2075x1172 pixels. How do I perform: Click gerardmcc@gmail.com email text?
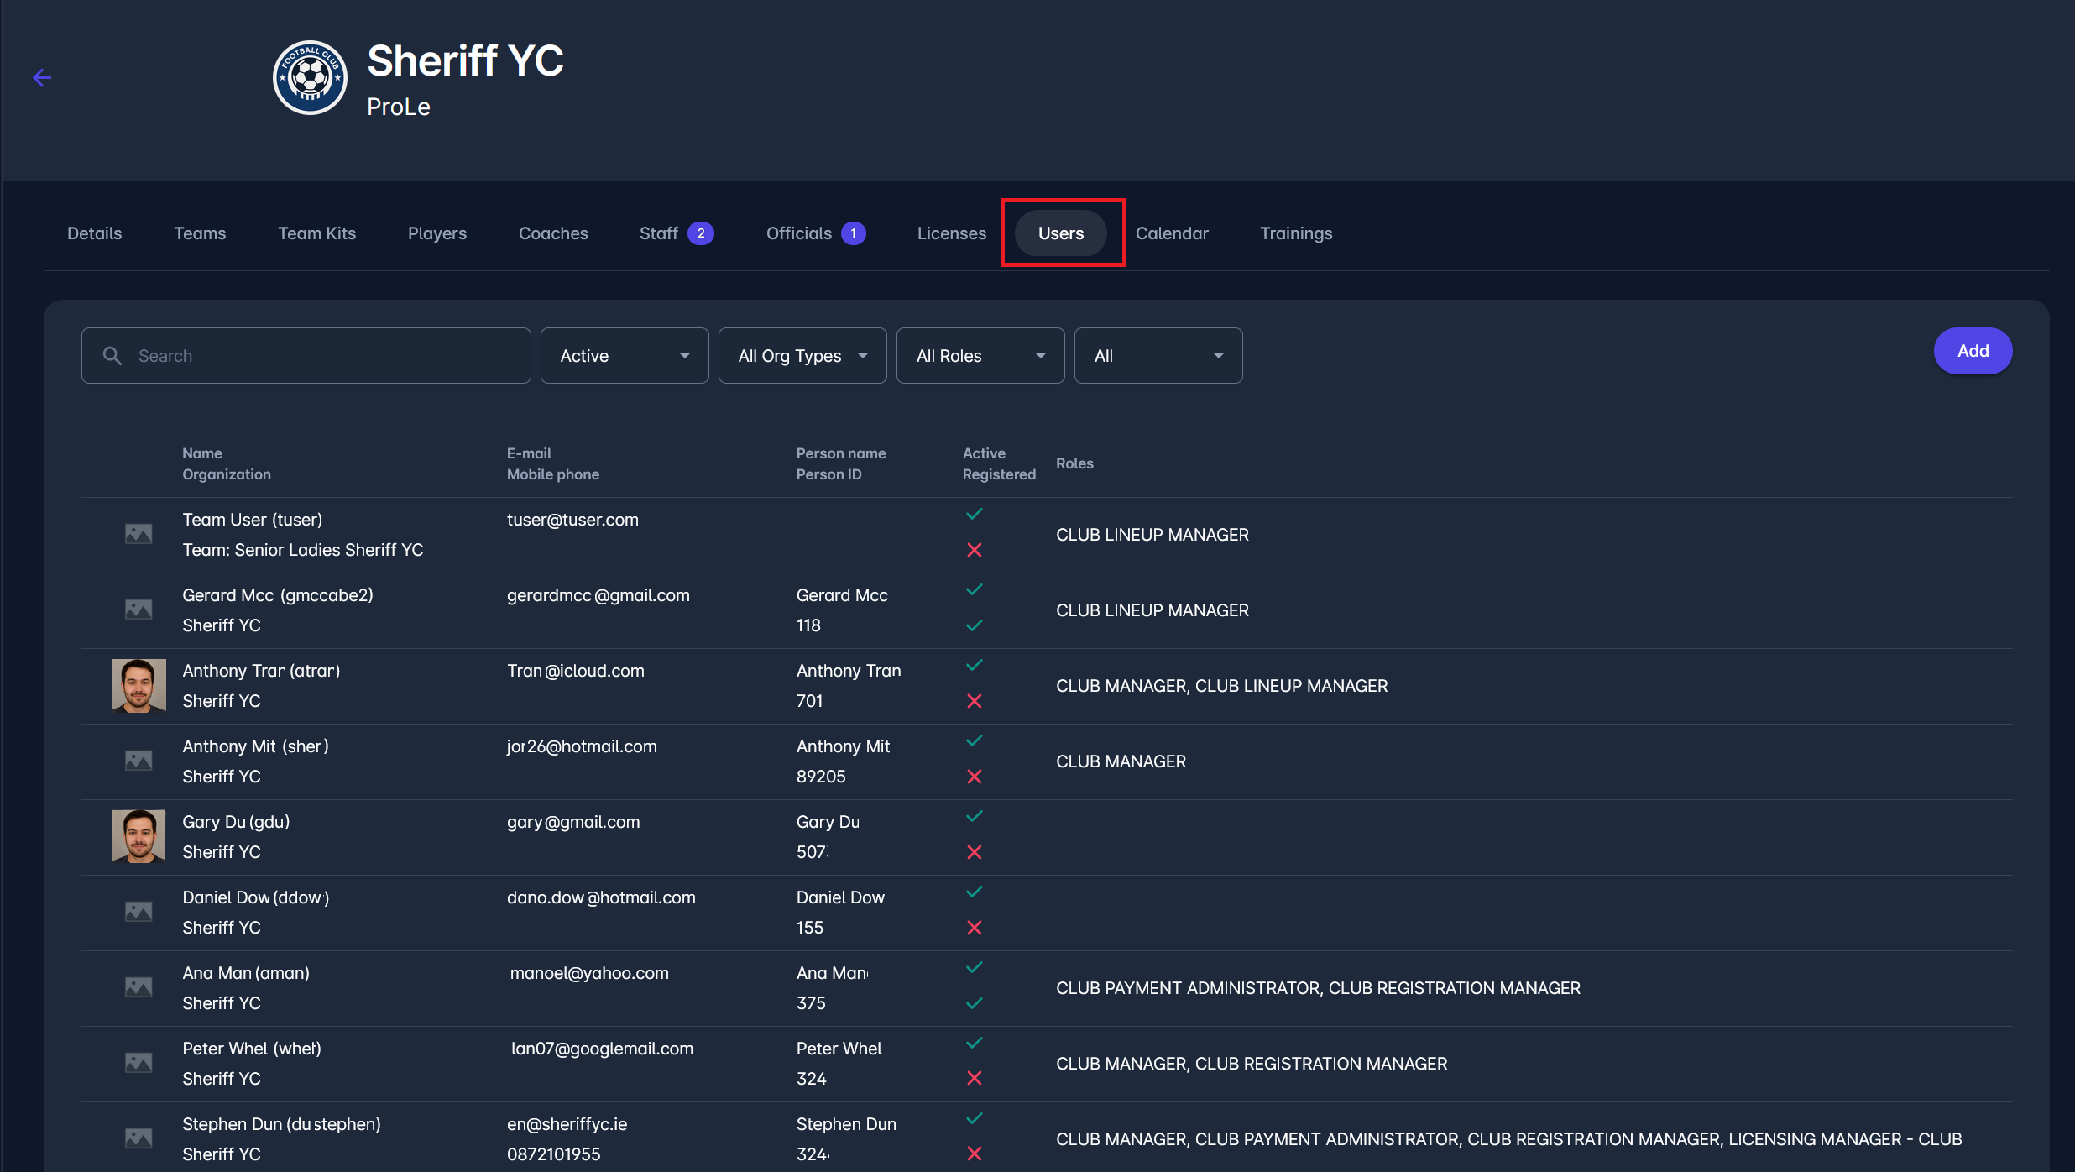[x=598, y=595]
